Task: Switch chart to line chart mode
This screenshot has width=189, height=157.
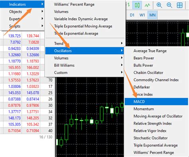Action: (x=147, y=5)
